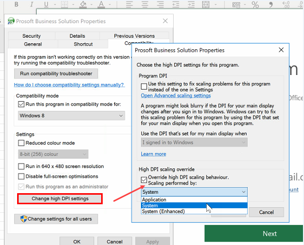Increase decimal places icon
Viewport: 304px width, 245px height.
coord(286,5)
